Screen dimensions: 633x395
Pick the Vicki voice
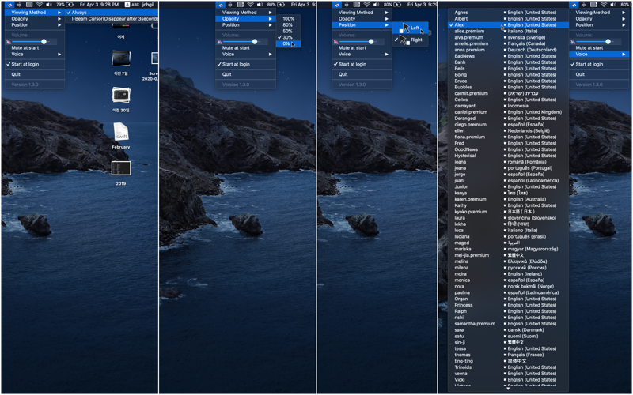pyautogui.click(x=508, y=380)
